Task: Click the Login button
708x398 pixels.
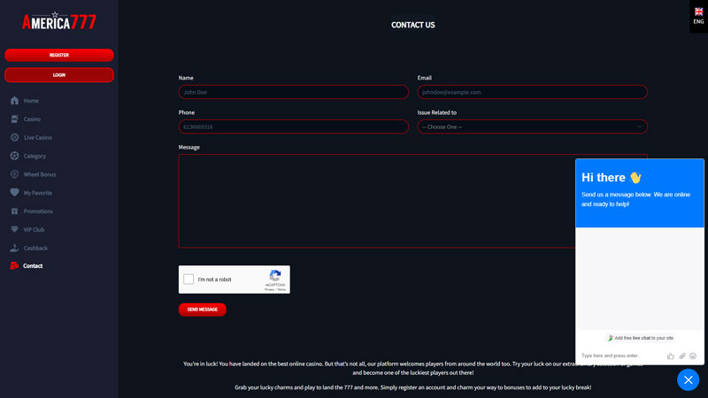Action: (x=59, y=75)
